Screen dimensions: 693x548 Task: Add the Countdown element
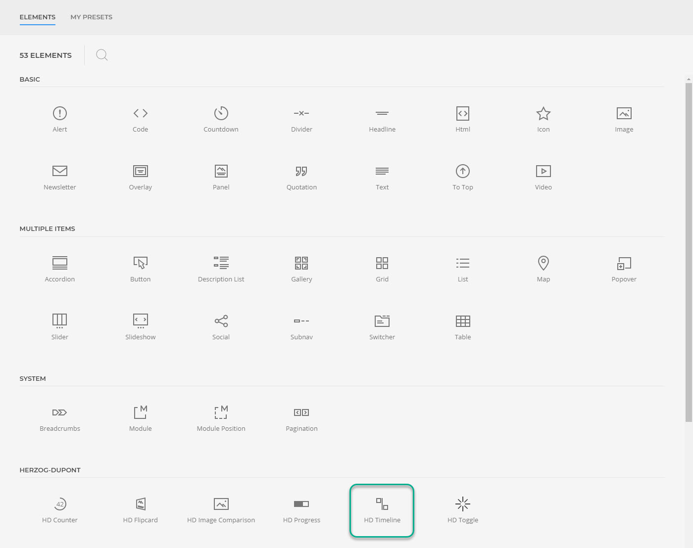point(221,120)
